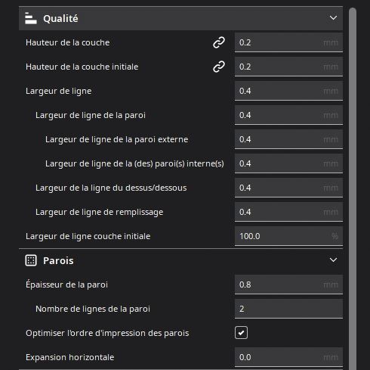Change Nombre de lignes de la paroi value

288,309
